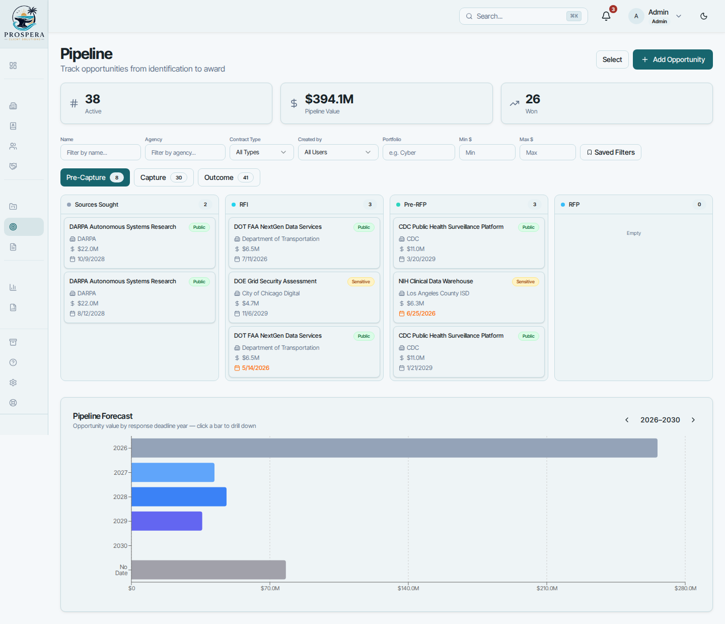Click the search magnifier icon
The width and height of the screenshot is (725, 624).
pos(469,16)
